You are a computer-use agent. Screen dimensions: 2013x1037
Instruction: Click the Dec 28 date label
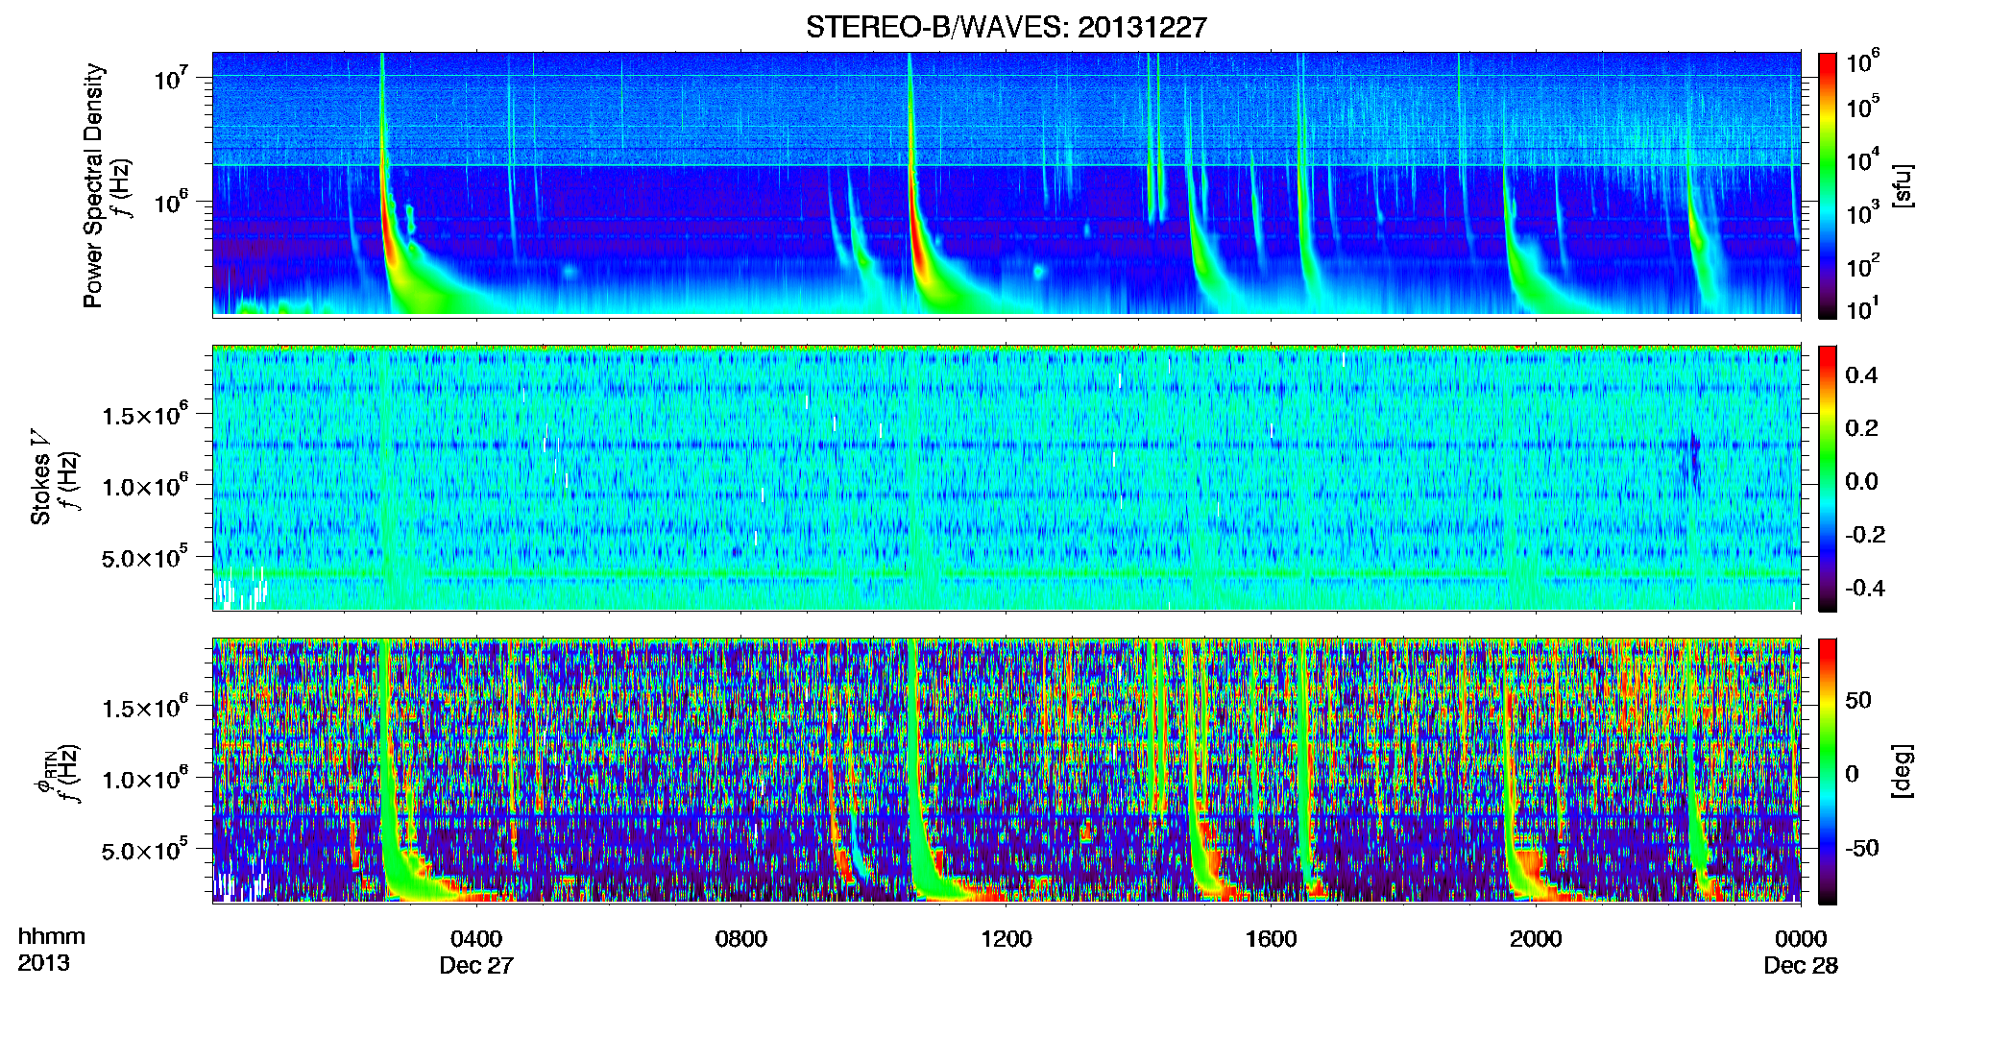1801,965
